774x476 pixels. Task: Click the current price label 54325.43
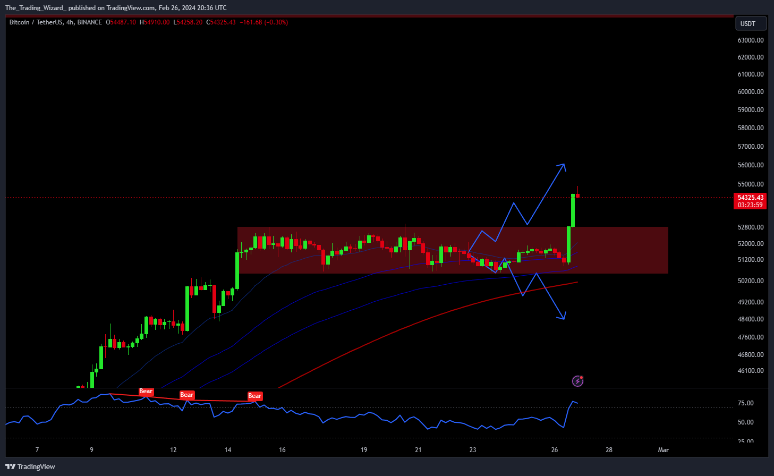[x=750, y=197]
